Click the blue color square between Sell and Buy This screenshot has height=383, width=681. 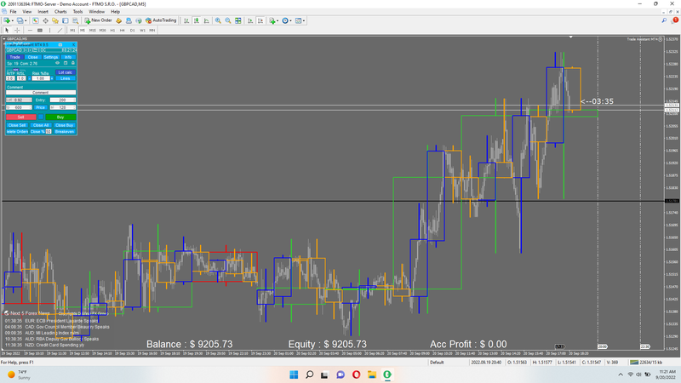(41, 116)
